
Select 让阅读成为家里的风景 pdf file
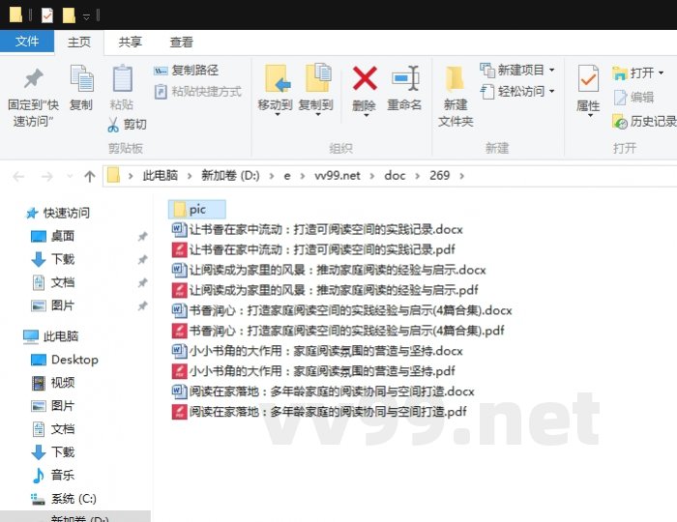click(325, 290)
